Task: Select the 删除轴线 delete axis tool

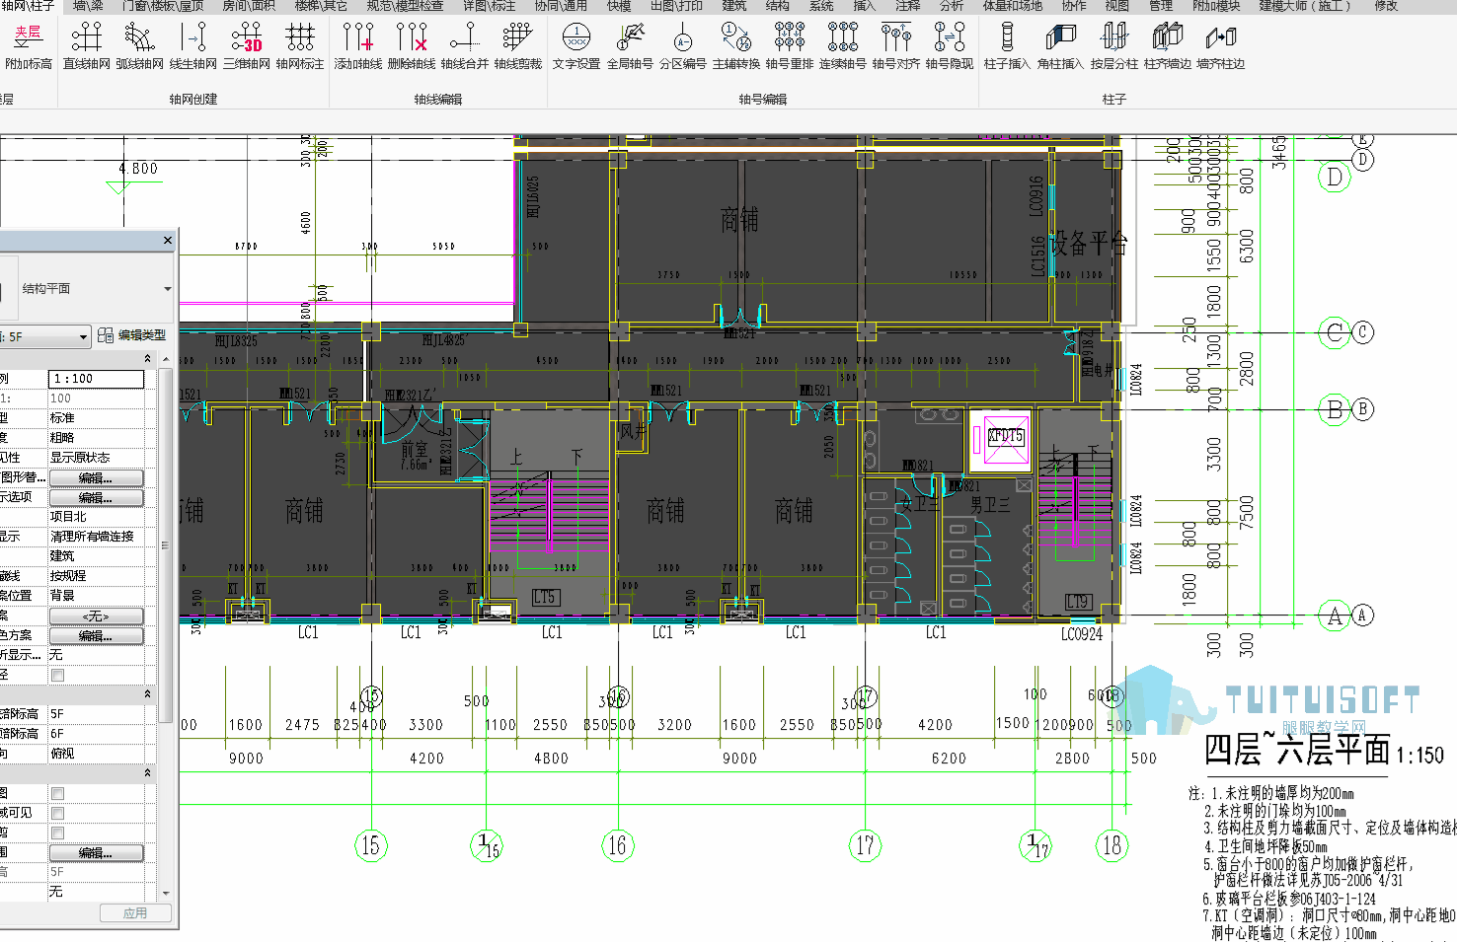Action: (411, 45)
